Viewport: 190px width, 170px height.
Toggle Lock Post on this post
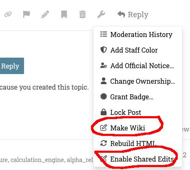(x=138, y=112)
